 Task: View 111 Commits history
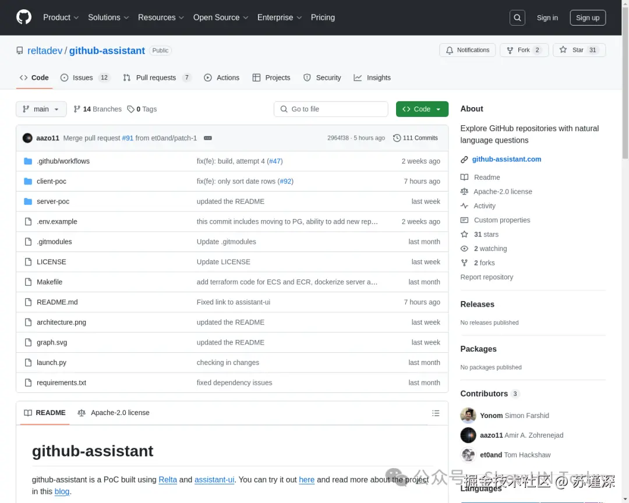415,138
